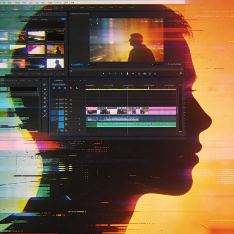Click the scrub bar beneath the program monitor
Image resolution: width=234 pixels, height=234 pixels.
(126, 69)
